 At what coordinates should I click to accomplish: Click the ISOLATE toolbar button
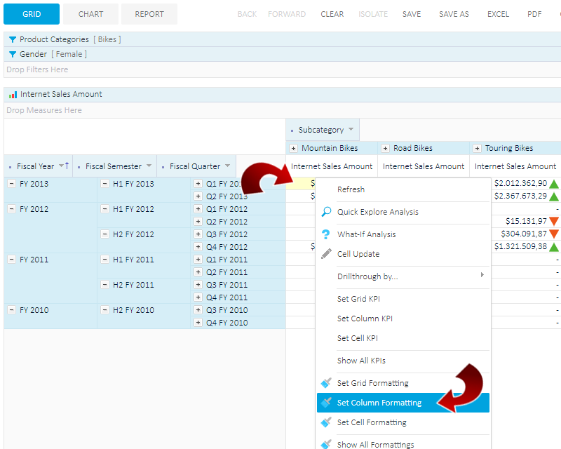coord(373,14)
